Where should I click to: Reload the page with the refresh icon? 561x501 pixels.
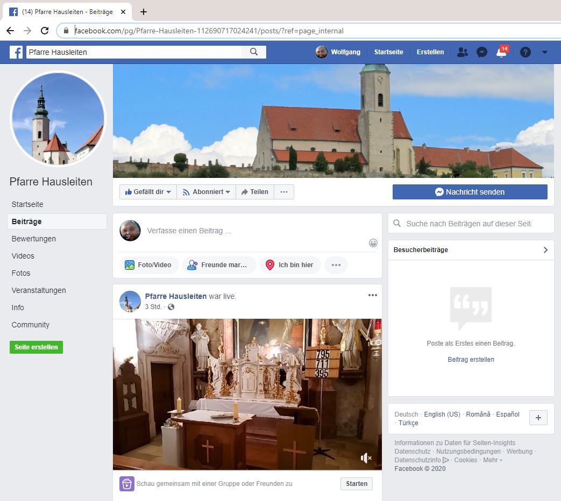[45, 31]
